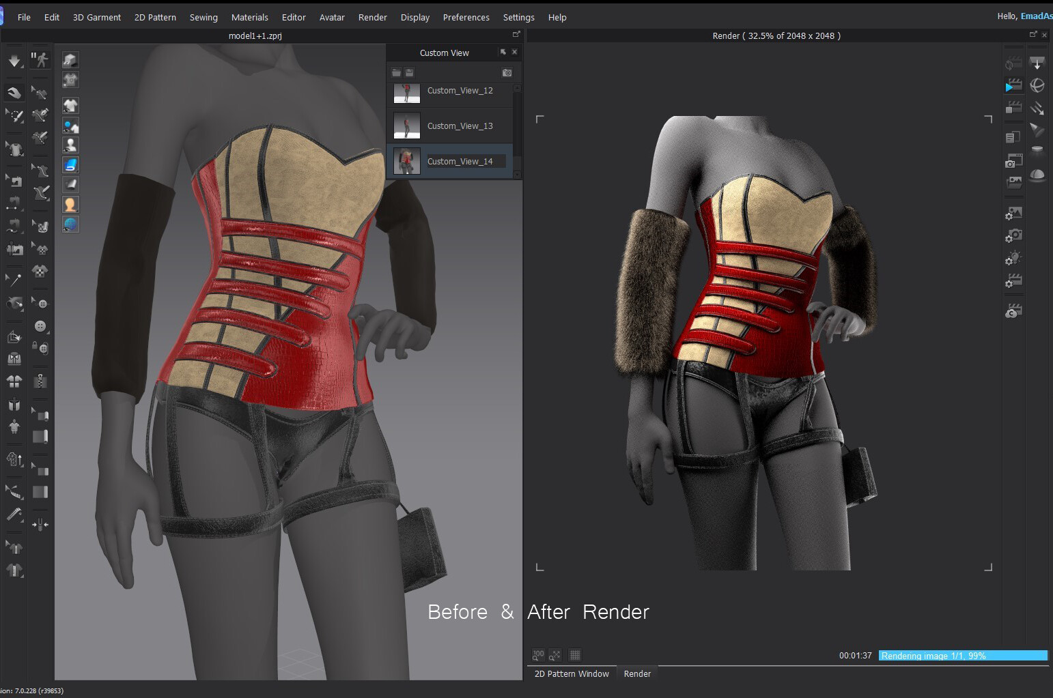Screen dimensions: 1053x698
Task: Open Light Properties via the bulb gear icon
Action: [x=1013, y=258]
